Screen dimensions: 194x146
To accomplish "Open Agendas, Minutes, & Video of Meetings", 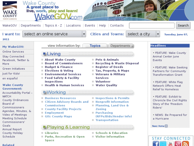I will click(17, 113).
